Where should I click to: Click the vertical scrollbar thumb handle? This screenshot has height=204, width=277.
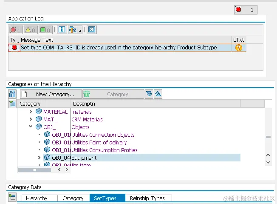[268, 137]
